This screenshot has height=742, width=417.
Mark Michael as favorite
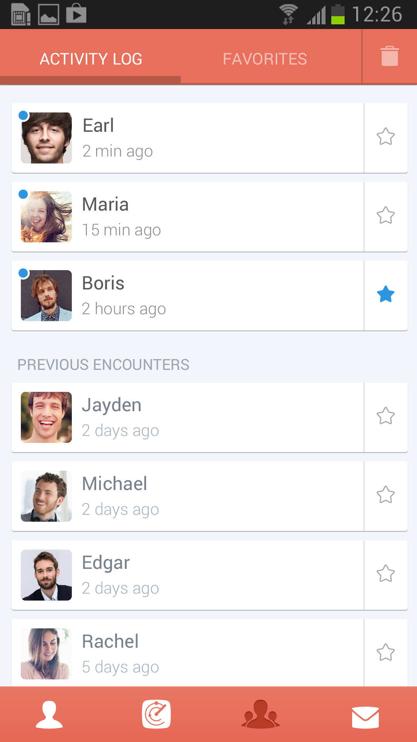click(x=386, y=495)
